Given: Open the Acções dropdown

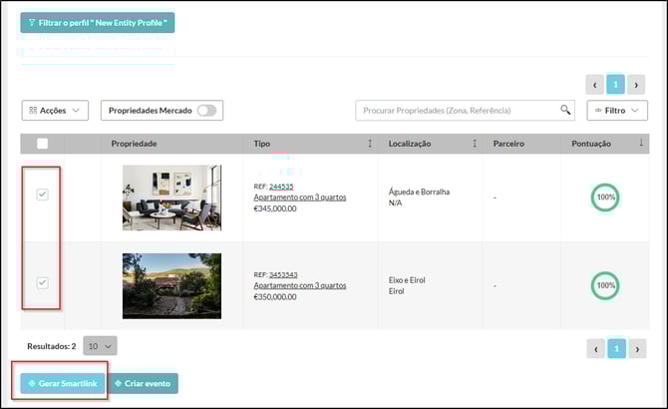Looking at the screenshot, I should coord(55,111).
